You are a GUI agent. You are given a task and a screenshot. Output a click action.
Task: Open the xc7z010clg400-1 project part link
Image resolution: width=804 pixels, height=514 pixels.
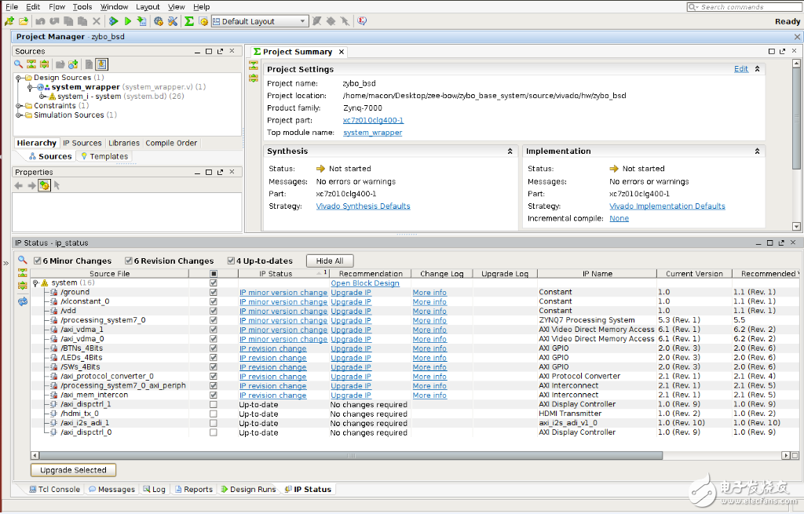pyautogui.click(x=373, y=120)
